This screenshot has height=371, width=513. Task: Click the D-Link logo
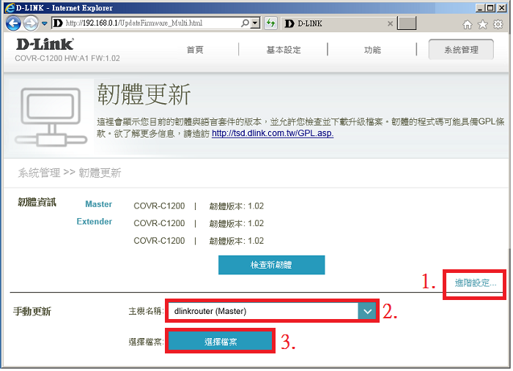point(44,45)
